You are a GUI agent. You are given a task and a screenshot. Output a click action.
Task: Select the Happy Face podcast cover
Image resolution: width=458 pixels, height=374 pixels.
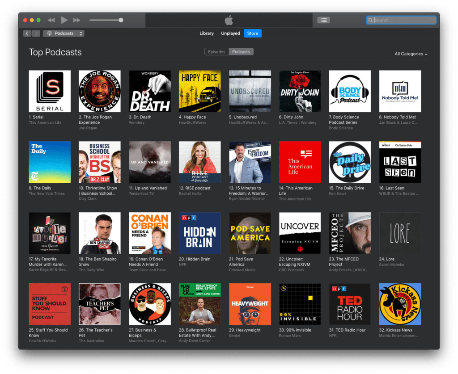(x=200, y=91)
